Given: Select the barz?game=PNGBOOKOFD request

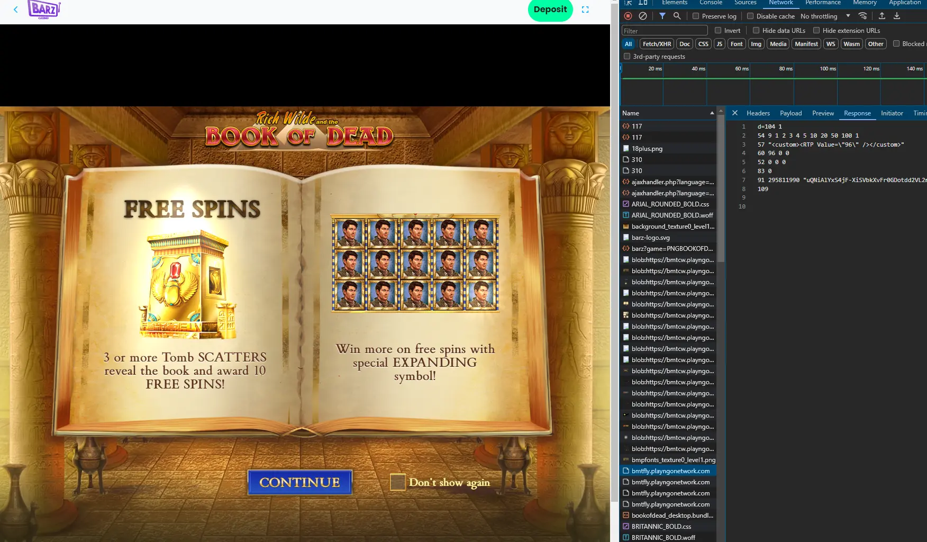Looking at the screenshot, I should tap(668, 249).
